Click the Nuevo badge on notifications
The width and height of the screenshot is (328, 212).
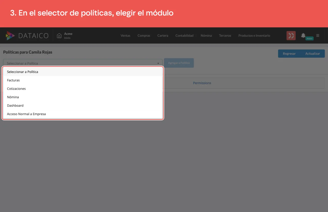tap(310, 38)
